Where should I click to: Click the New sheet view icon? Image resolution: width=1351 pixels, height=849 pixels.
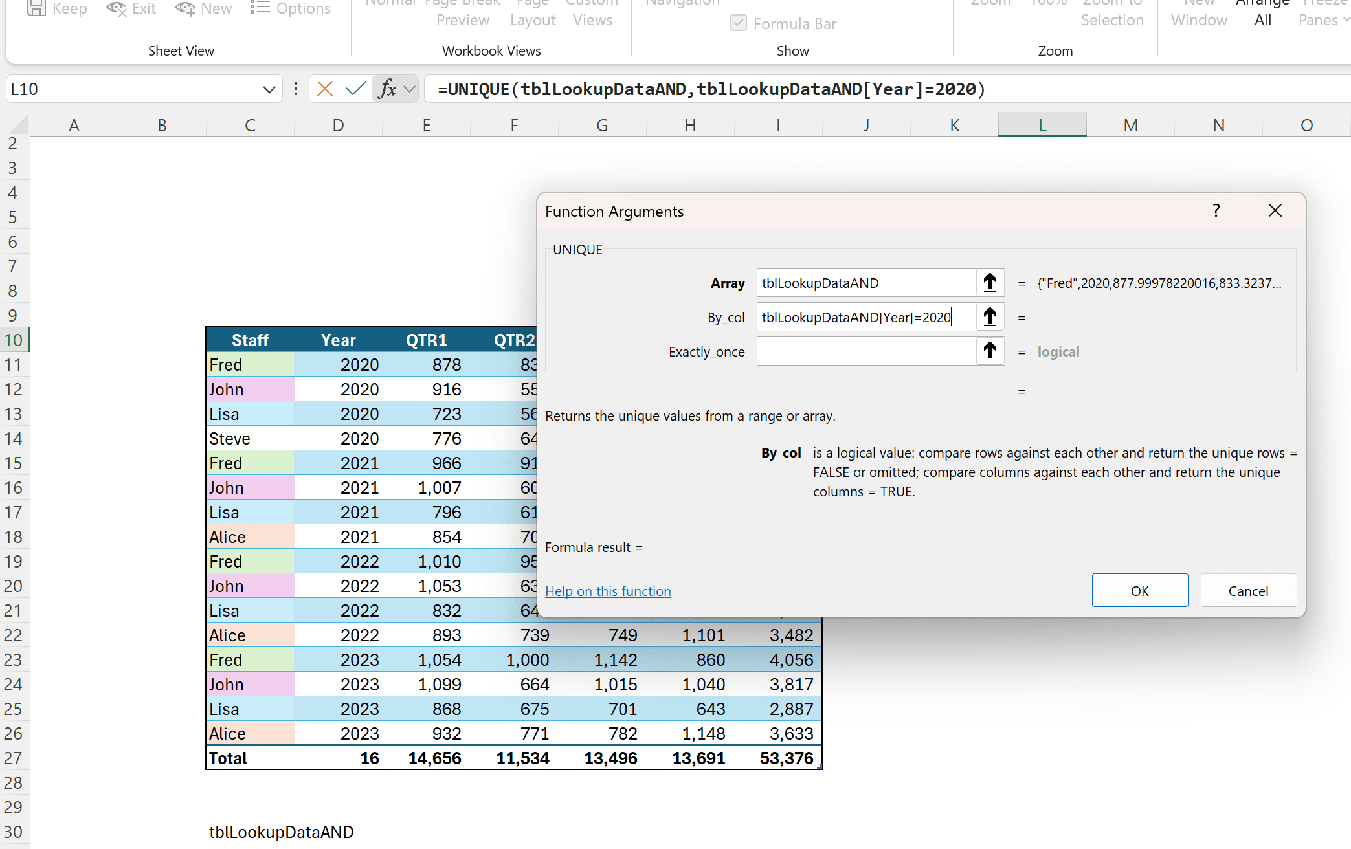(x=185, y=8)
